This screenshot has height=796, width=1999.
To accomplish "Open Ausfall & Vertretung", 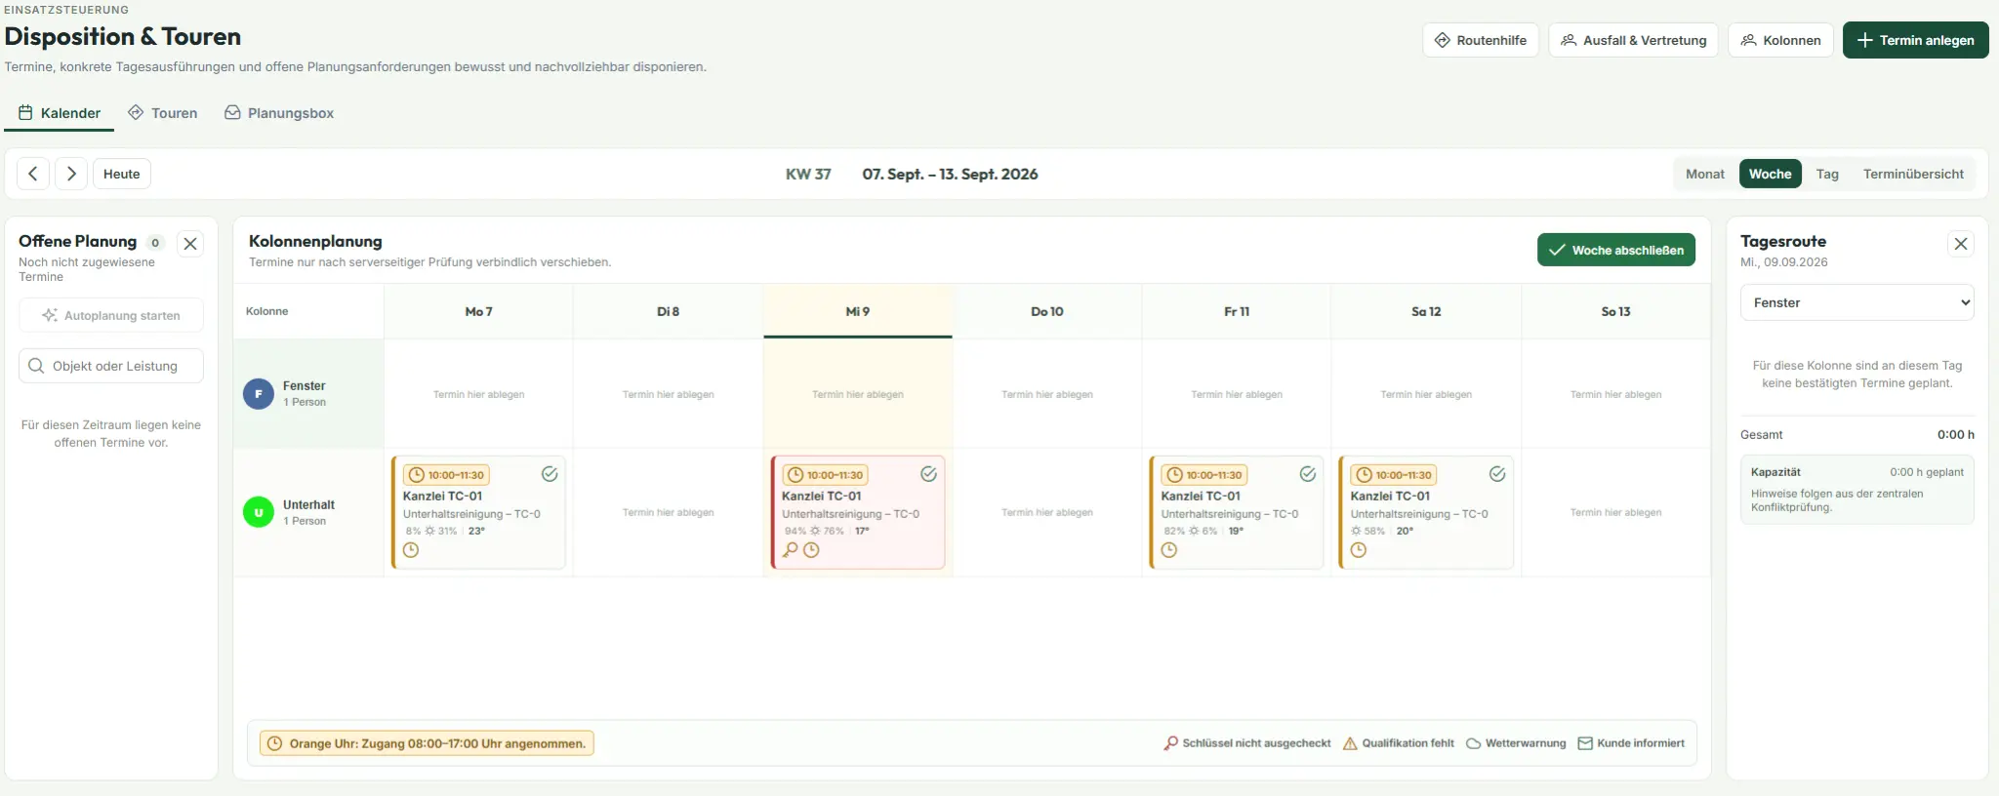I will [x=1633, y=40].
